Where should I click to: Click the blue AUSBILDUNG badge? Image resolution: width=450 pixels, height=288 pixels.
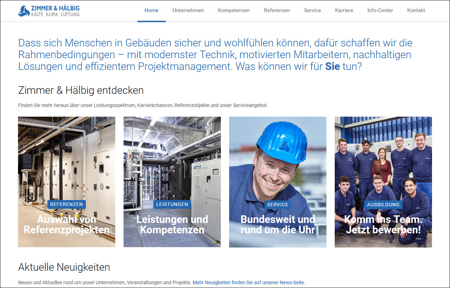click(x=383, y=205)
